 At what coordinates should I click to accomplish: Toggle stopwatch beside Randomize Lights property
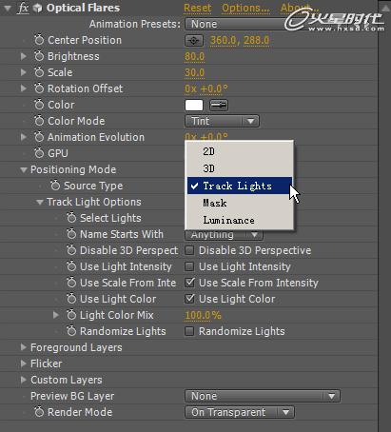coord(71,331)
